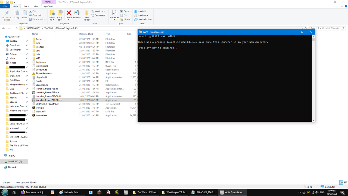This screenshot has height=196, width=348.
Task: Click WoW Freakz launcher title bar icon
Action: pos(141,32)
